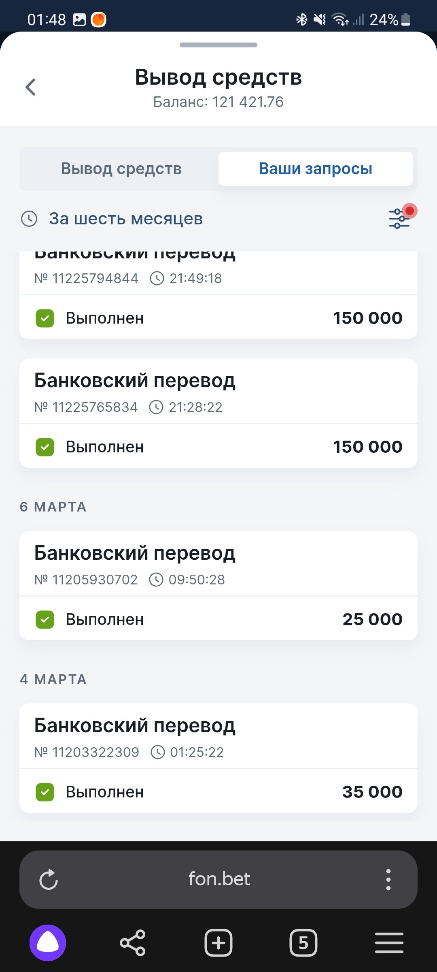Click the green check on the 25 000 withdrawal

(x=45, y=620)
